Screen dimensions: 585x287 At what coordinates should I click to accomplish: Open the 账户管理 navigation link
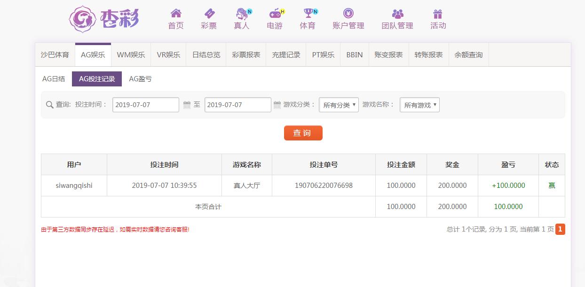[x=348, y=26]
